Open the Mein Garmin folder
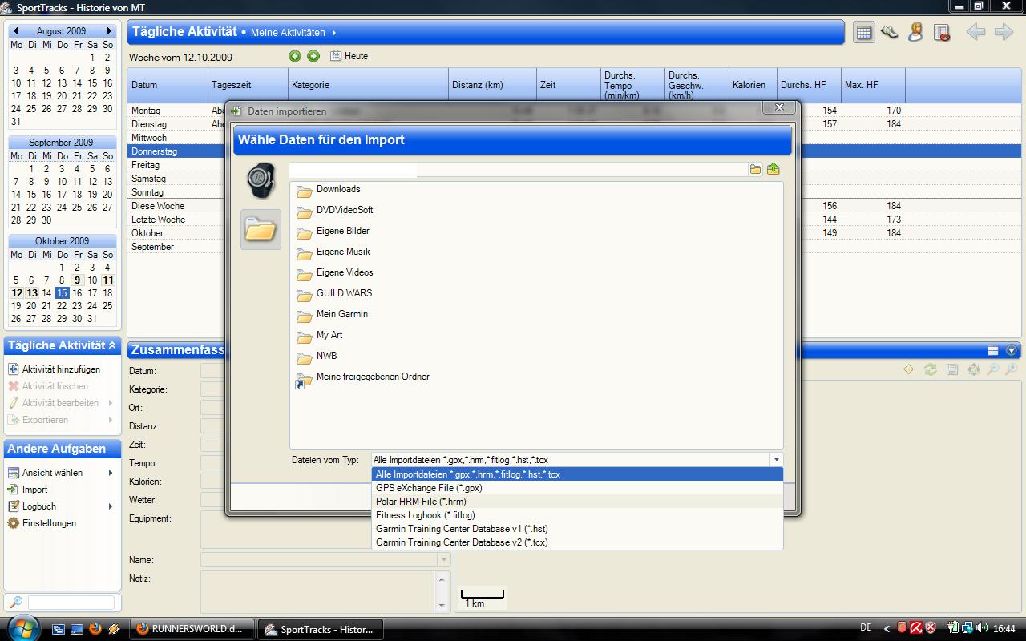The width and height of the screenshot is (1026, 641). 341,314
